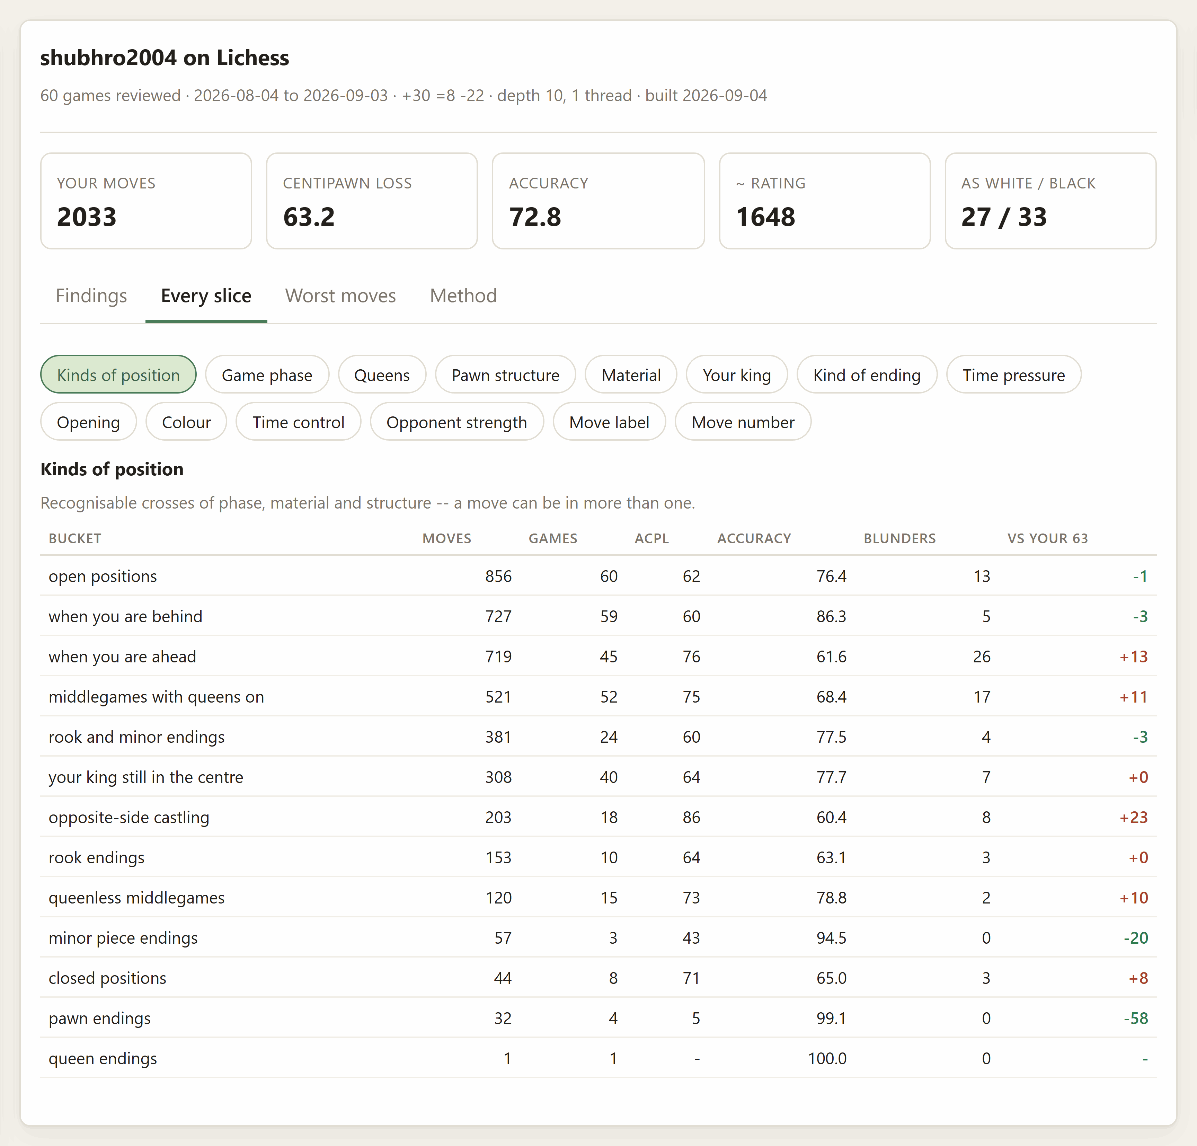Click the -58 value for pawn endings
The width and height of the screenshot is (1197, 1146).
[1136, 1018]
